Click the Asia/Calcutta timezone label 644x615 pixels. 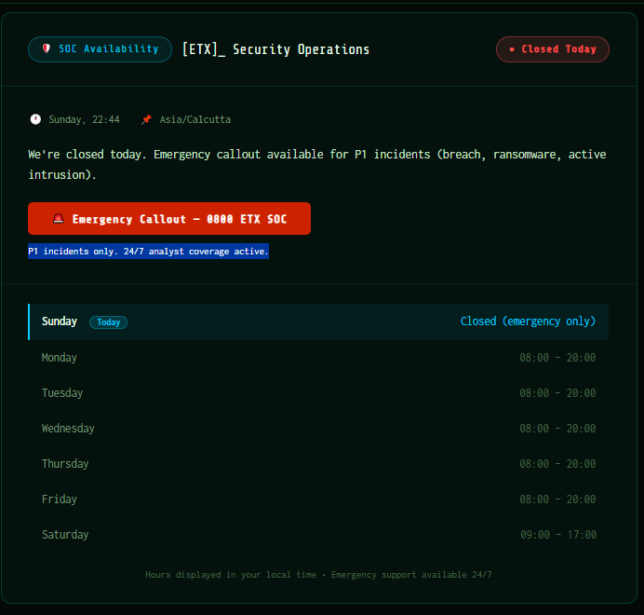pos(195,119)
